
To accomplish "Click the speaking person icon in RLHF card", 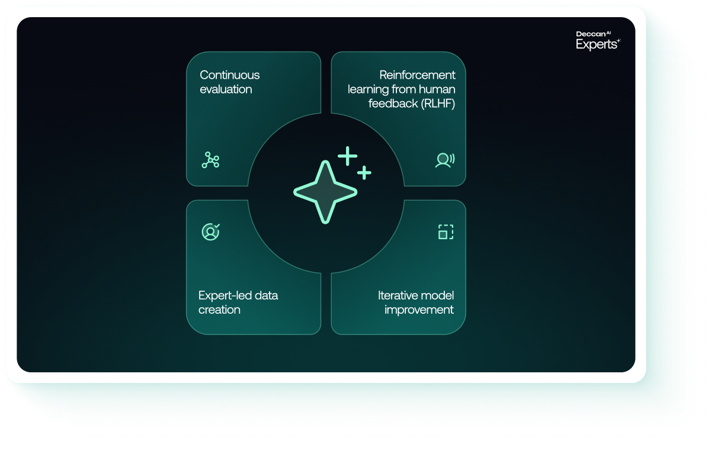I will click(x=445, y=160).
